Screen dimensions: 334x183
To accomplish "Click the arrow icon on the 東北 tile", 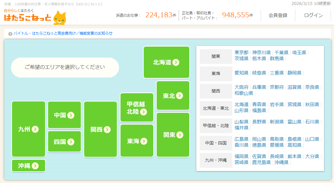I will pyautogui.click(x=180, y=96).
